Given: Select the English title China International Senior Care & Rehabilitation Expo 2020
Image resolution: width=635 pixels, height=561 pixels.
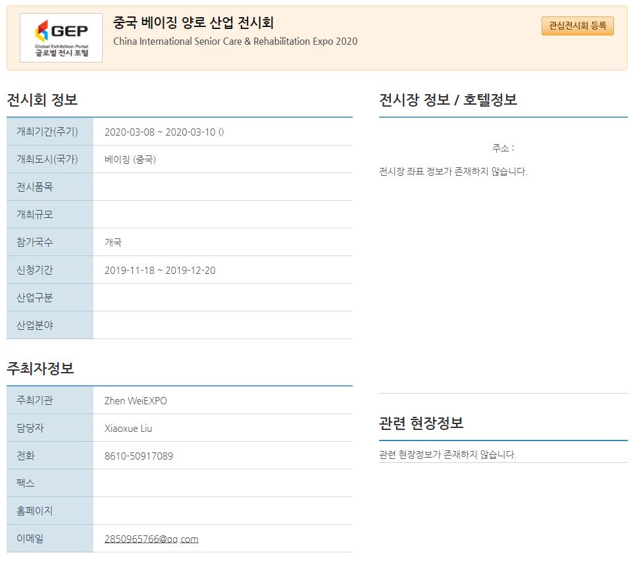Looking at the screenshot, I should pyautogui.click(x=236, y=41).
